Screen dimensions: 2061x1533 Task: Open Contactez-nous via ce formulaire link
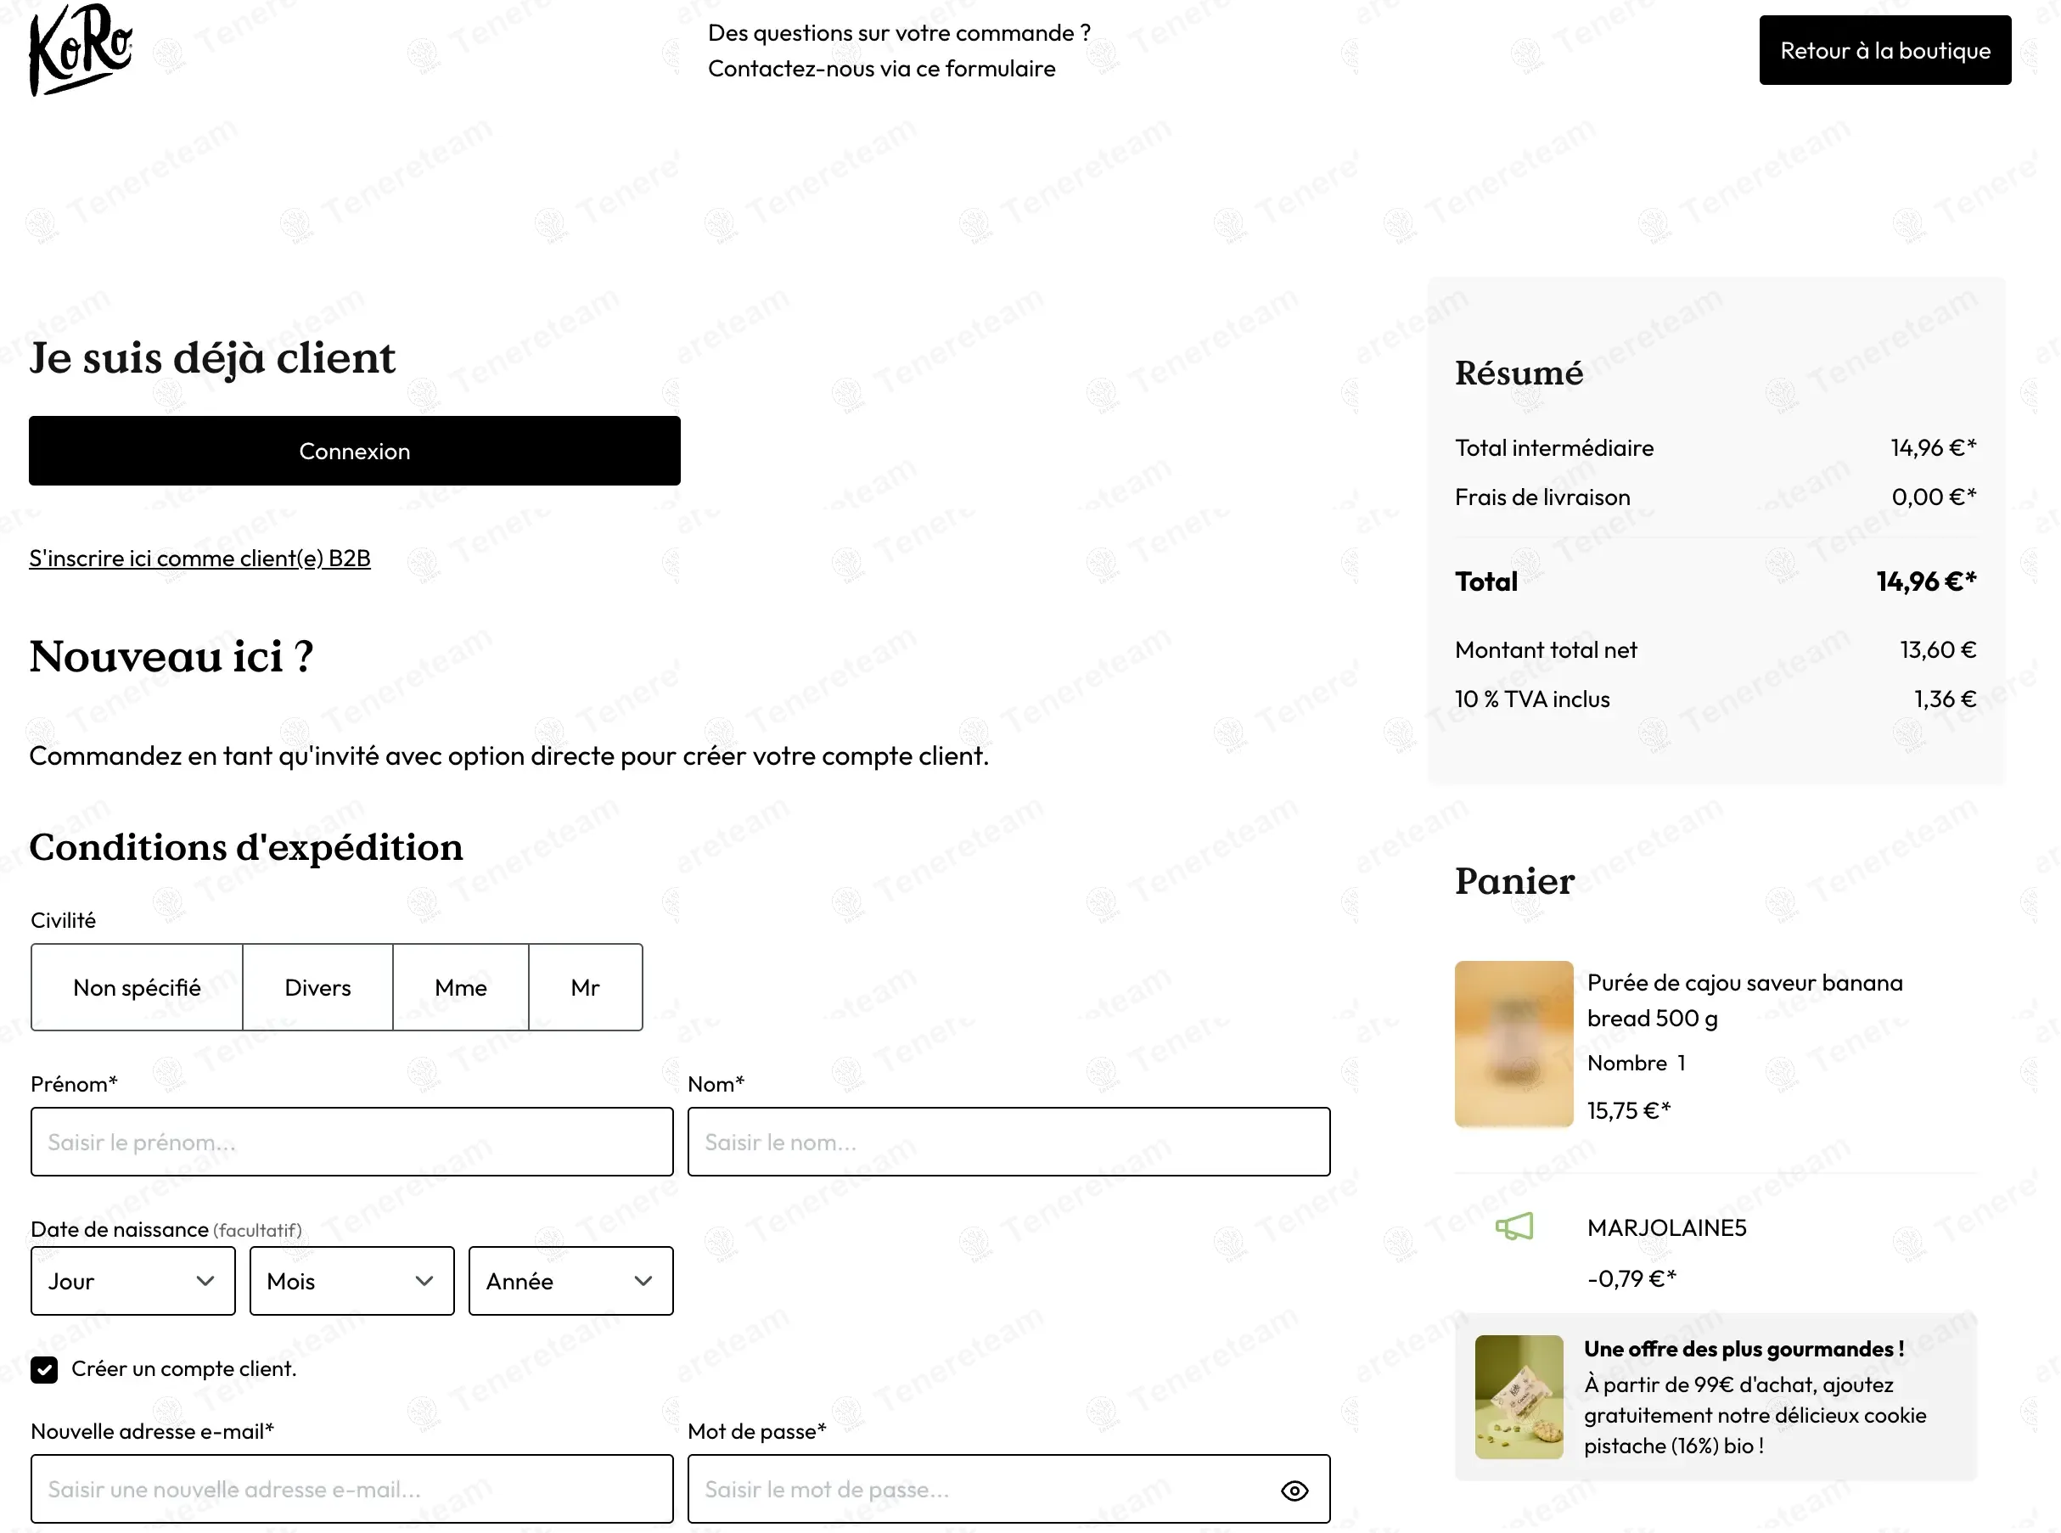tap(882, 69)
